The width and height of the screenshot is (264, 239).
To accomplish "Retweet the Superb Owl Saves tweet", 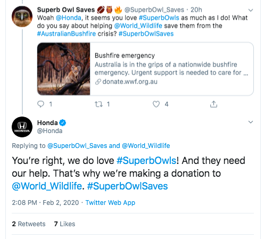I will tap(98, 104).
